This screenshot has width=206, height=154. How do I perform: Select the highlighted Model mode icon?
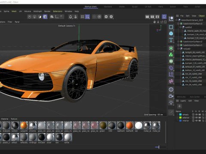coord(45,17)
